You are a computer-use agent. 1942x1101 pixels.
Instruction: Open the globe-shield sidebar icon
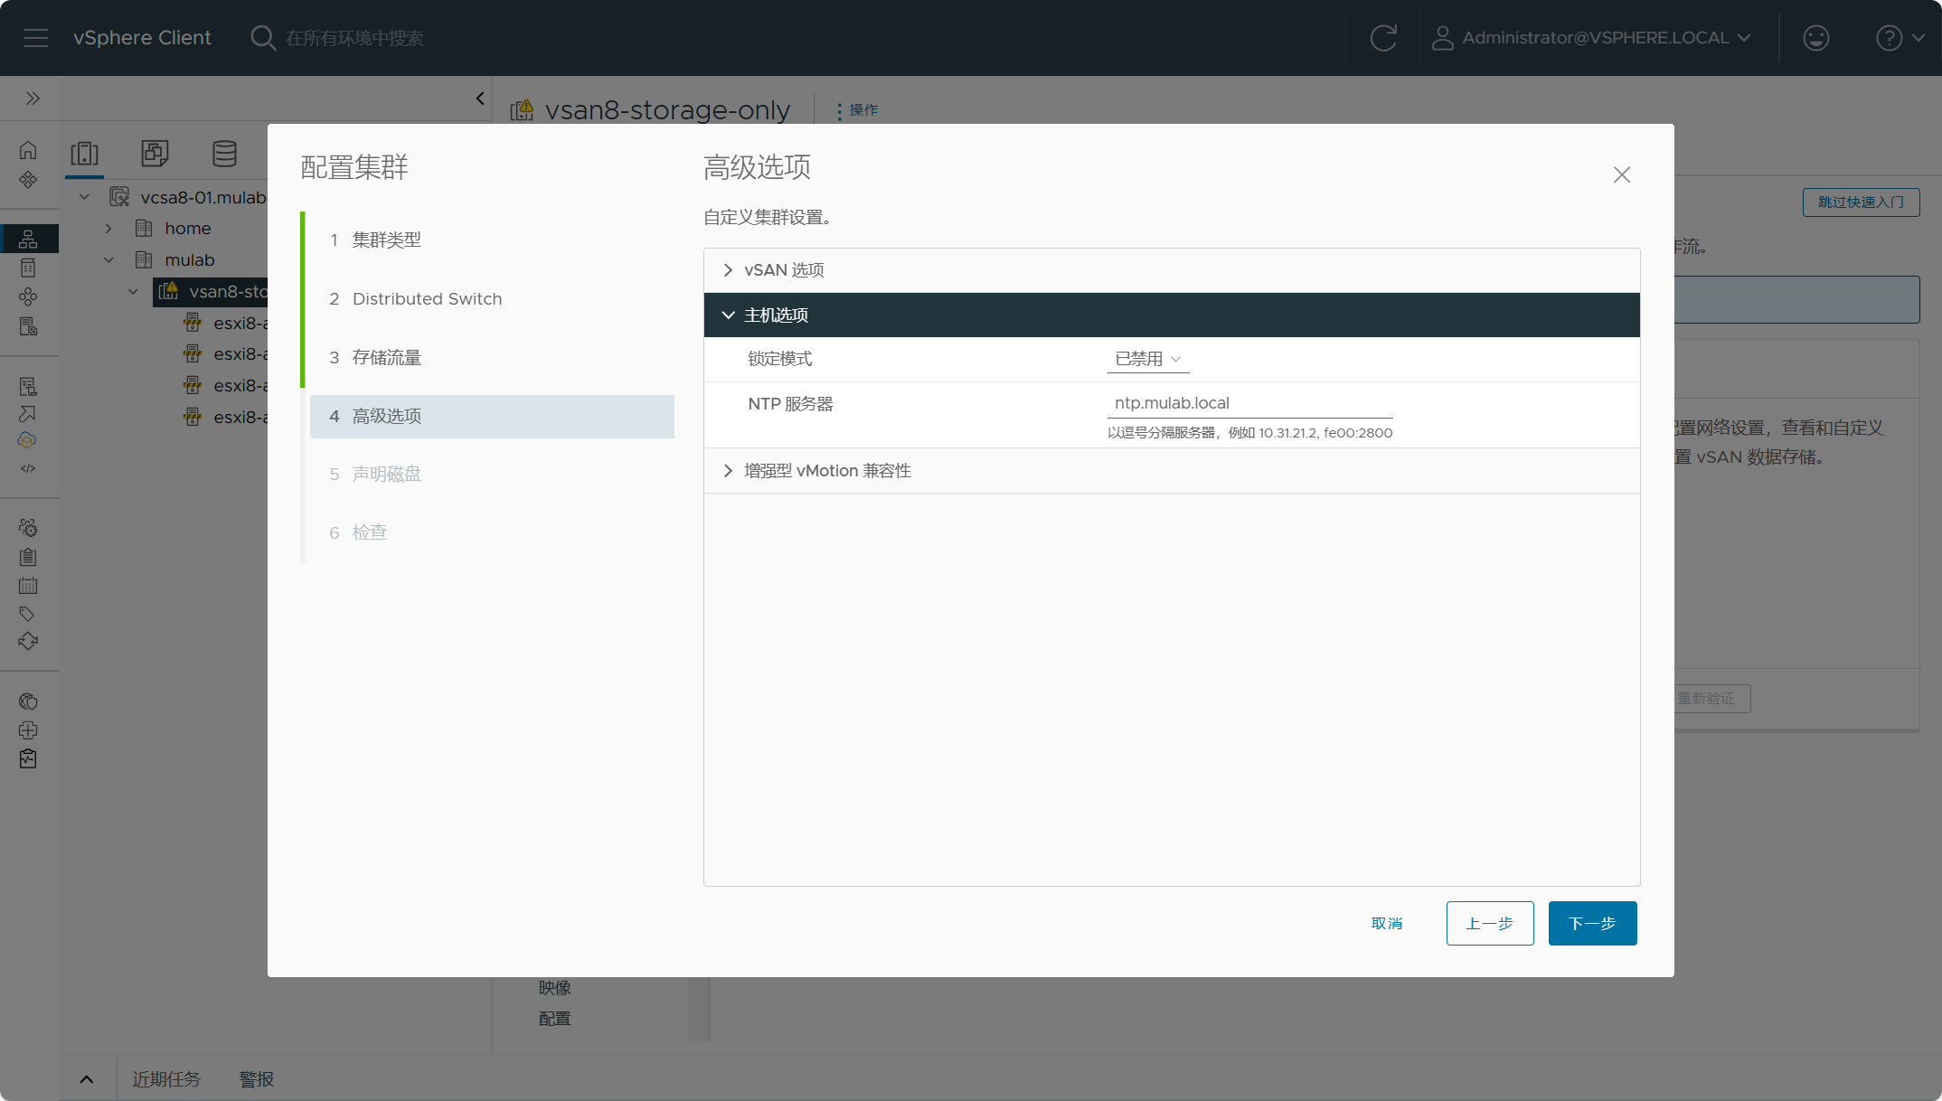coord(28,701)
